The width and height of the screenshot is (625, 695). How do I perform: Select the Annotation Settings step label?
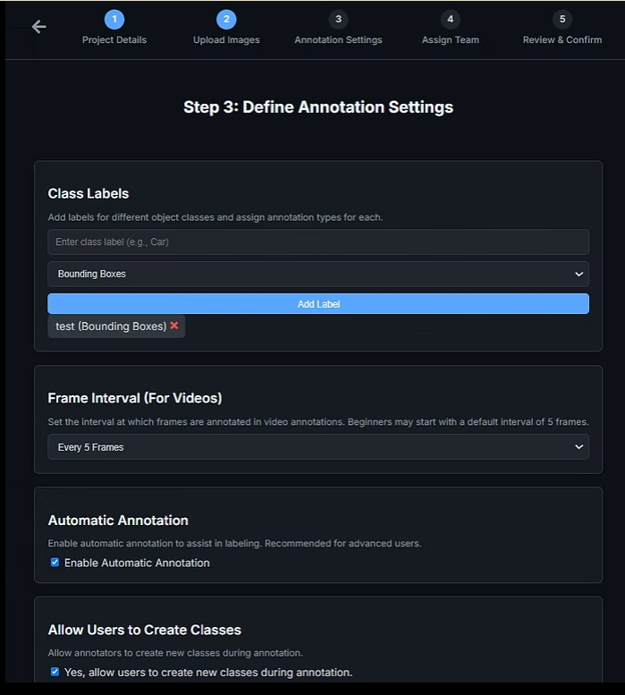tap(338, 40)
